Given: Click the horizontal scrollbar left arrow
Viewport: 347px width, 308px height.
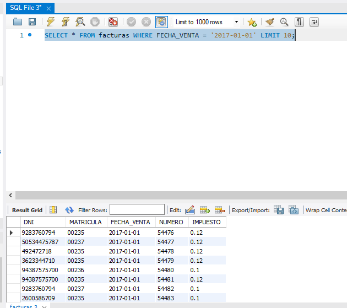Looking at the screenshot, I should (10, 195).
